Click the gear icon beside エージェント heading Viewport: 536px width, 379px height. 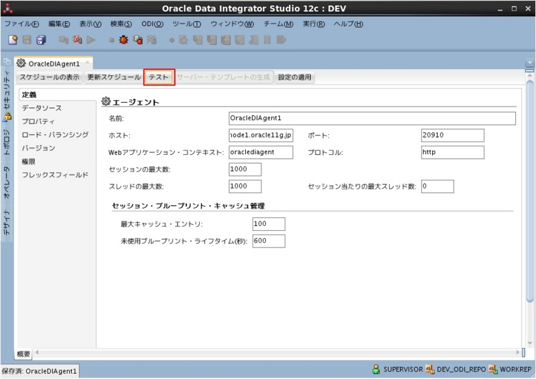click(x=106, y=101)
